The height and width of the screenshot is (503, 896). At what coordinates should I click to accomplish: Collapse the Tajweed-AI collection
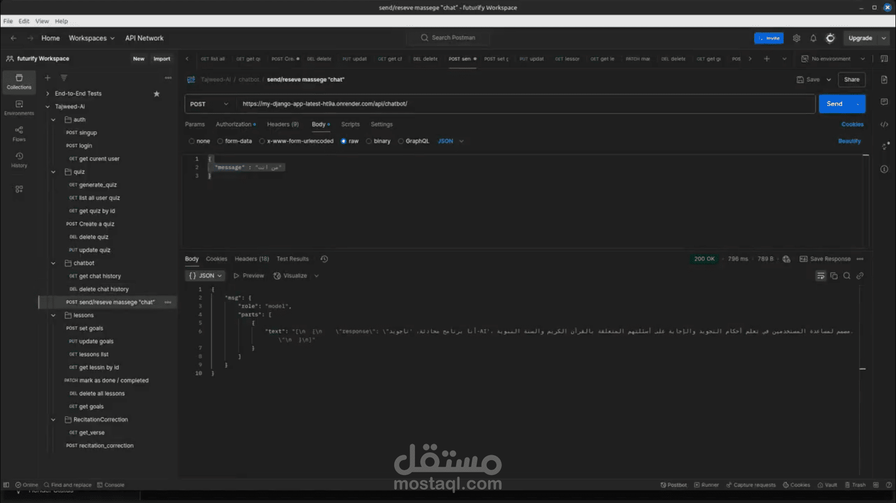click(48, 107)
